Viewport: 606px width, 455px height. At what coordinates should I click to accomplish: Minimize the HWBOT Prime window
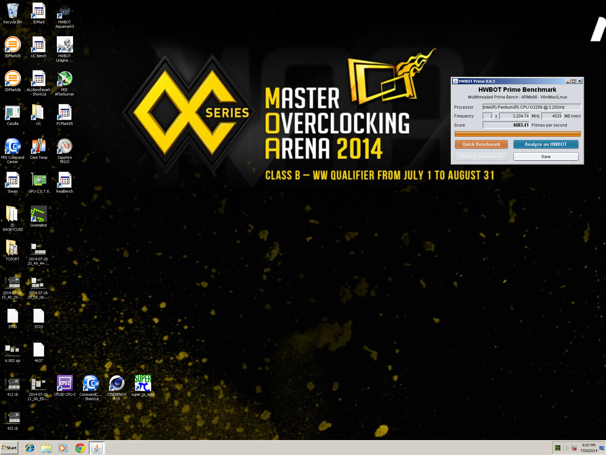pyautogui.click(x=568, y=81)
